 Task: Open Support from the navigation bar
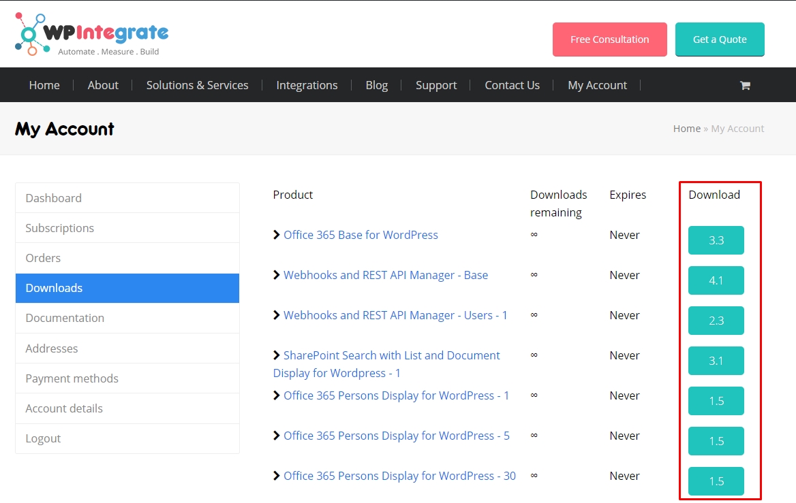[x=436, y=85]
